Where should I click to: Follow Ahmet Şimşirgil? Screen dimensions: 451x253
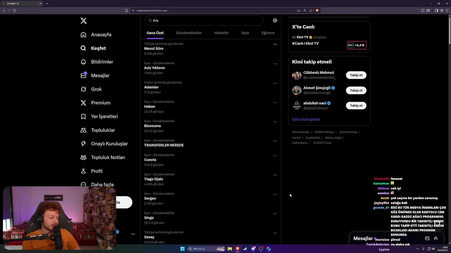tap(356, 90)
